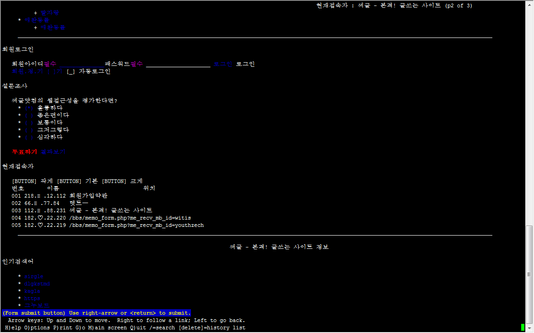
Task: Focus the 회원아이디 input field
Action: 82,64
